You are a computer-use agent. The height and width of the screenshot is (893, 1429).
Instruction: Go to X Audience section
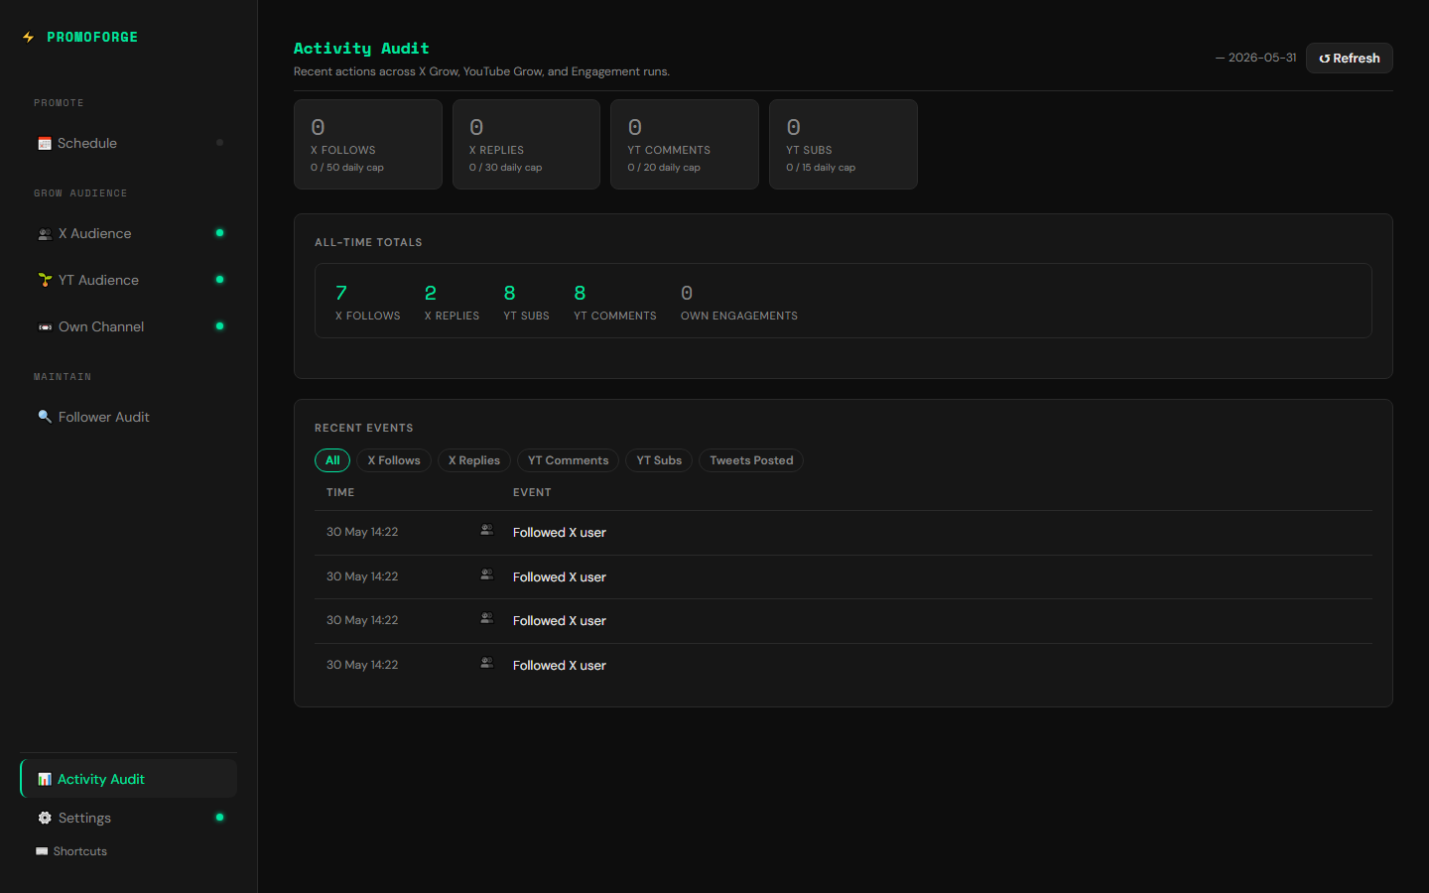pos(128,233)
